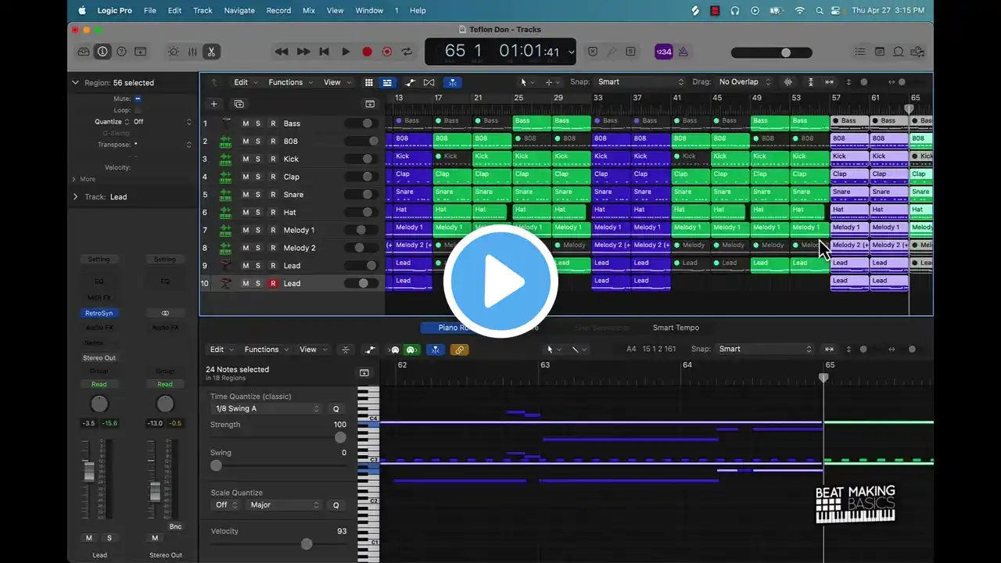Viewport: 1001px width, 563px height.
Task: Open the Navigate menu
Action: tap(239, 10)
